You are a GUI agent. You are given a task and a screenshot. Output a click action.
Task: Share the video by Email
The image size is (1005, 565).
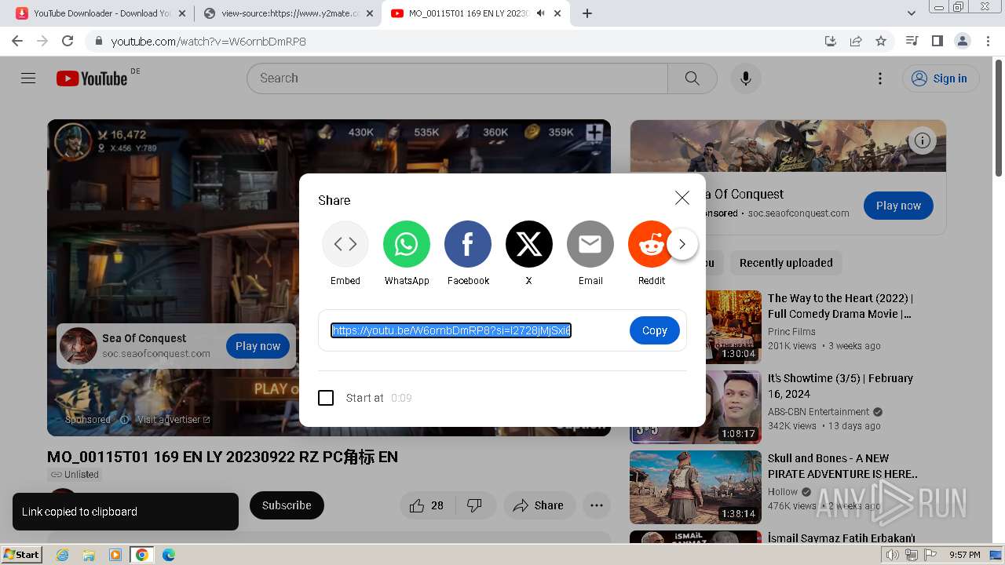tap(590, 244)
